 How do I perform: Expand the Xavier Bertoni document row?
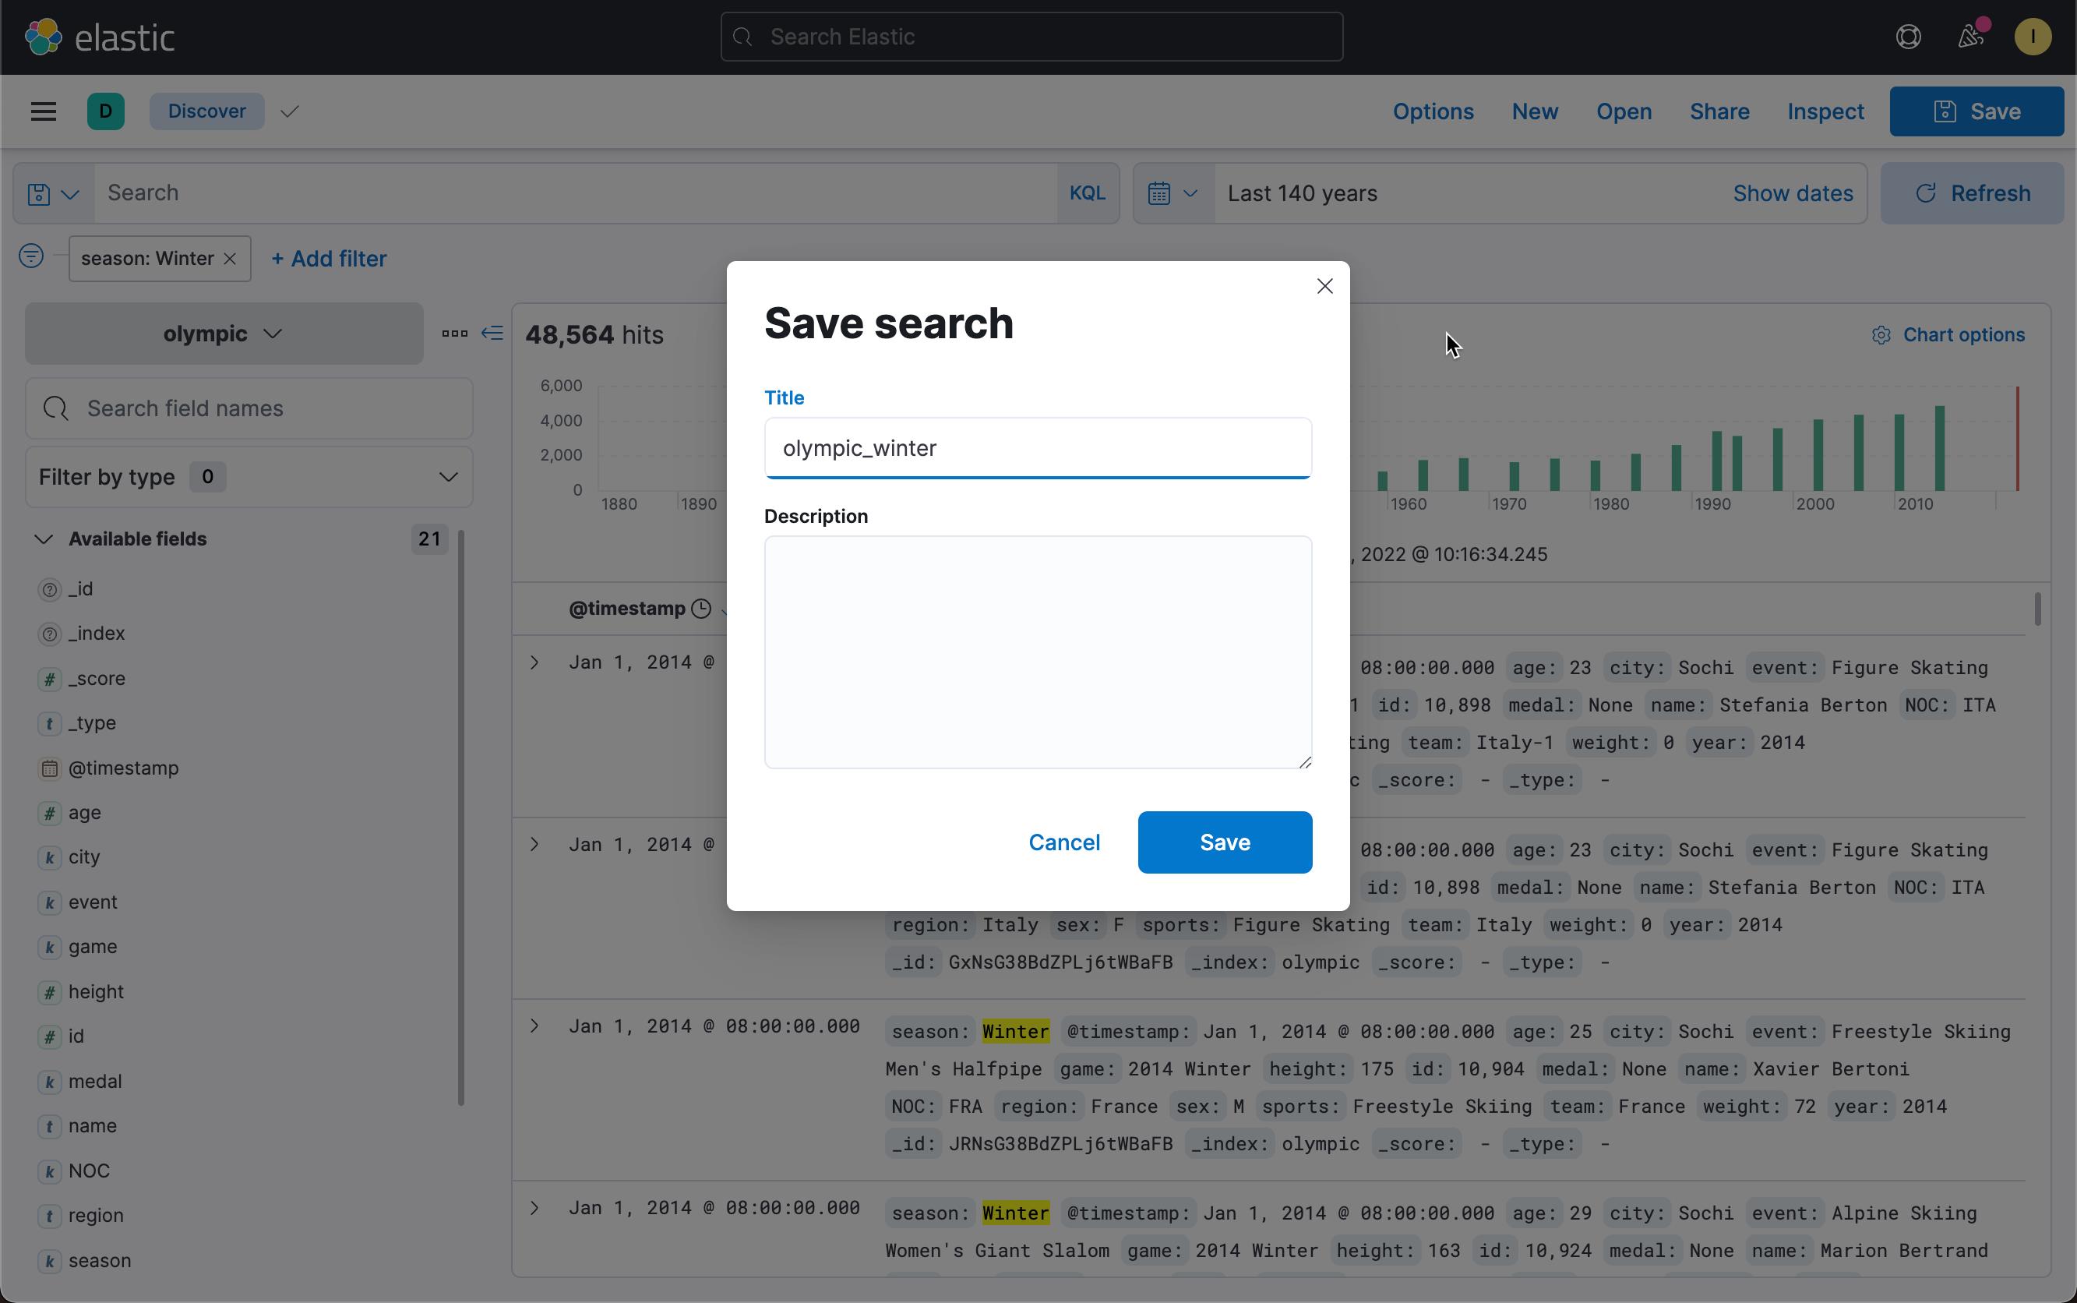coord(534,1026)
